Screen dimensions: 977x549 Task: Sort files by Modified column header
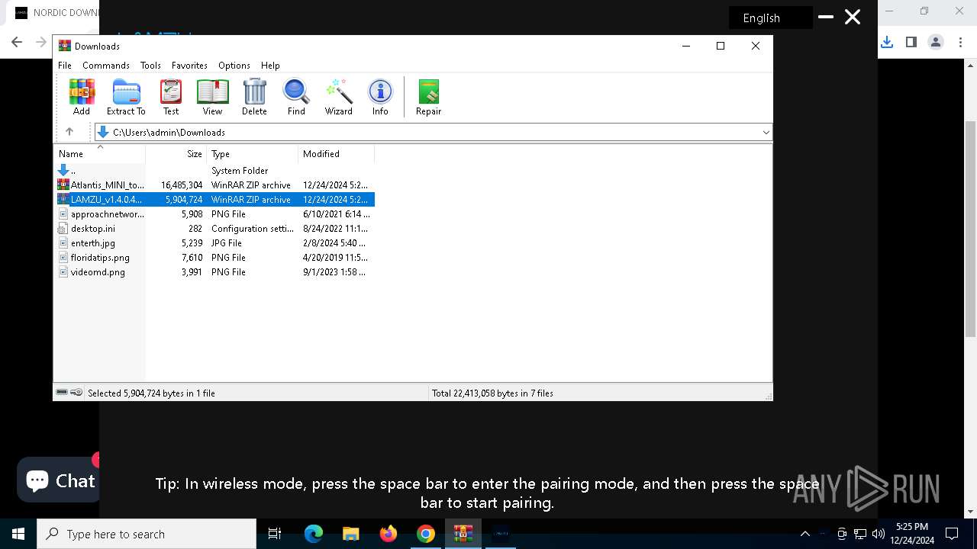(x=336, y=153)
